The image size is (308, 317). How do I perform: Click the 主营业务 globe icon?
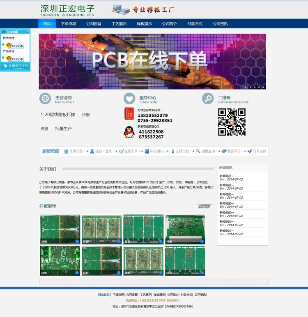pos(45,99)
